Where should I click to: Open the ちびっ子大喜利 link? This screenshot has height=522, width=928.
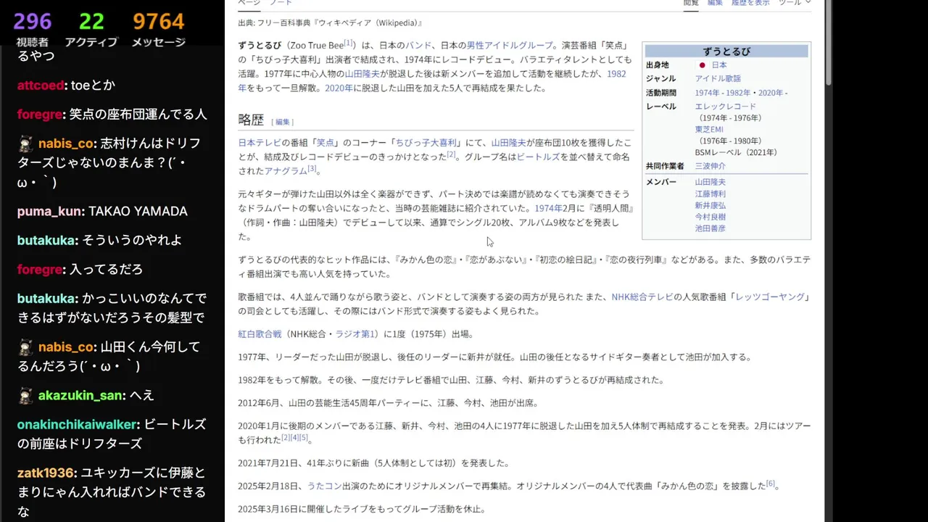click(426, 143)
